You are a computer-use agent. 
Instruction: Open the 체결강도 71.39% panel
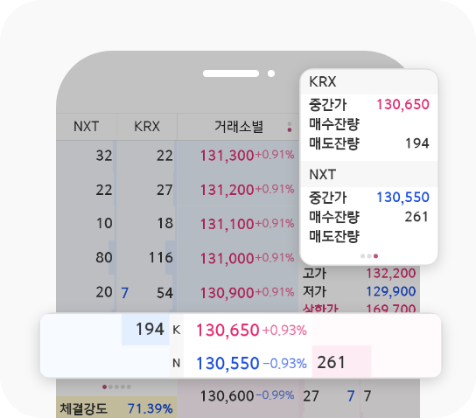pyautogui.click(x=116, y=408)
